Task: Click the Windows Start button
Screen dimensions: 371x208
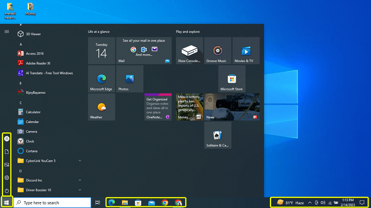Action: pyautogui.click(x=7, y=203)
